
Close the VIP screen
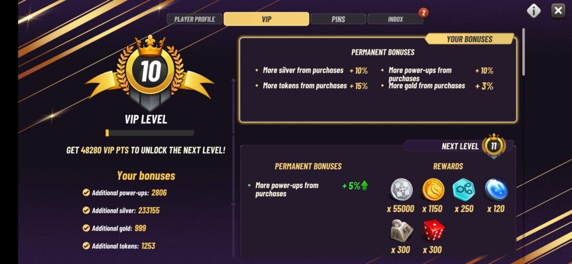[x=558, y=11]
